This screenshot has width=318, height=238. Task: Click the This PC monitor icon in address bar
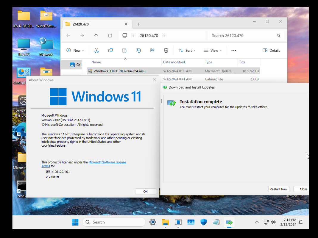pyautogui.click(x=125, y=35)
